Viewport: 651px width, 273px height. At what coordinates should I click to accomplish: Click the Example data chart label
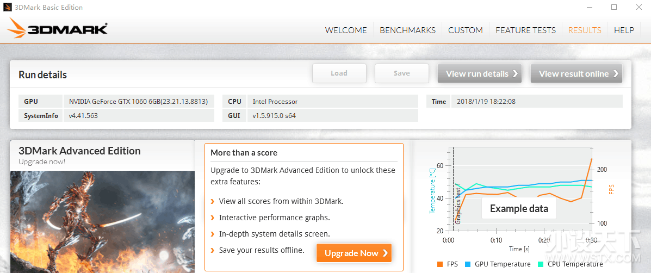pos(518,208)
